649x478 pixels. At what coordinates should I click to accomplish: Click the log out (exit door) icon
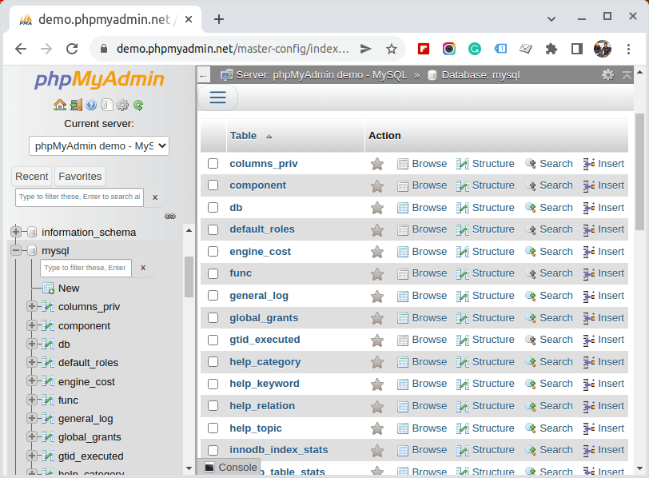pos(76,106)
